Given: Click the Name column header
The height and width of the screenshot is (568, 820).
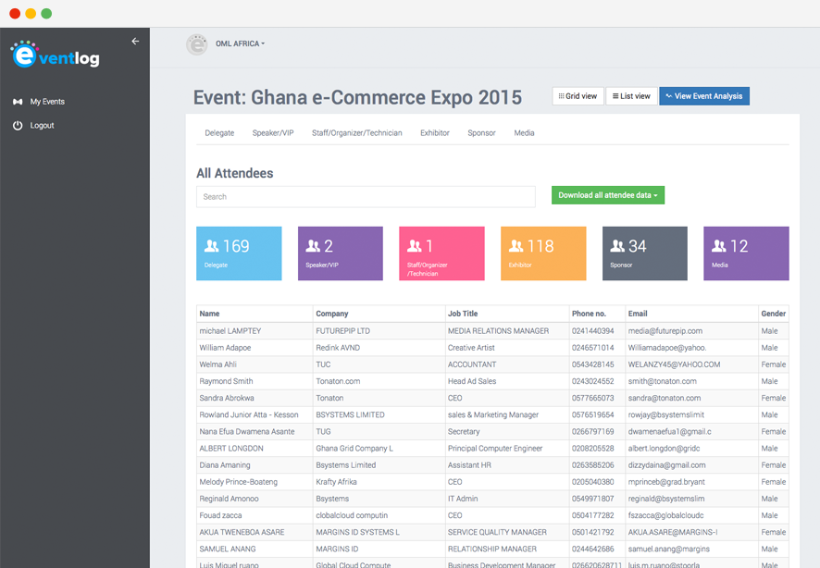Looking at the screenshot, I should click(209, 314).
